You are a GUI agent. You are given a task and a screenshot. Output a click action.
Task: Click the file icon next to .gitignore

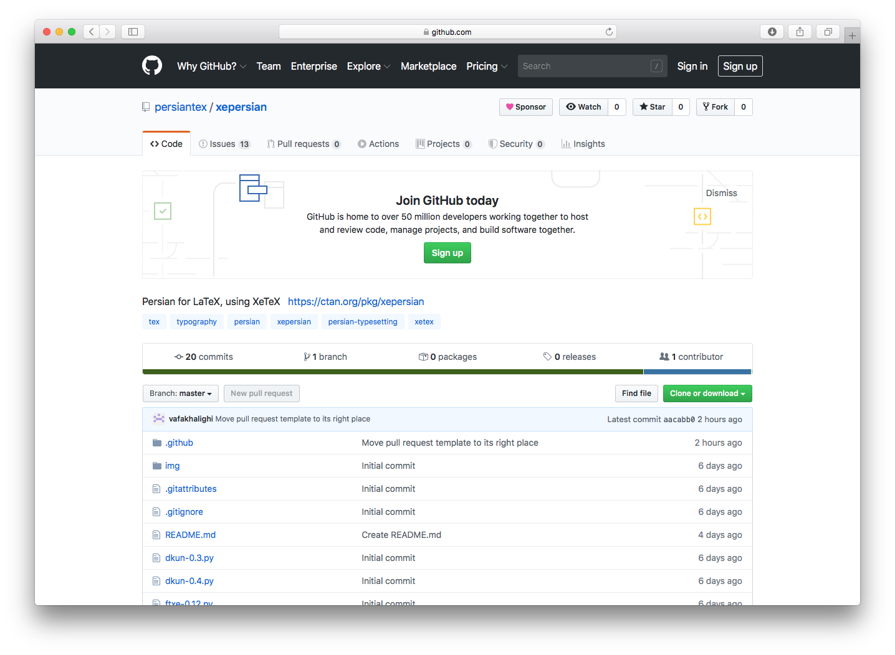point(156,512)
